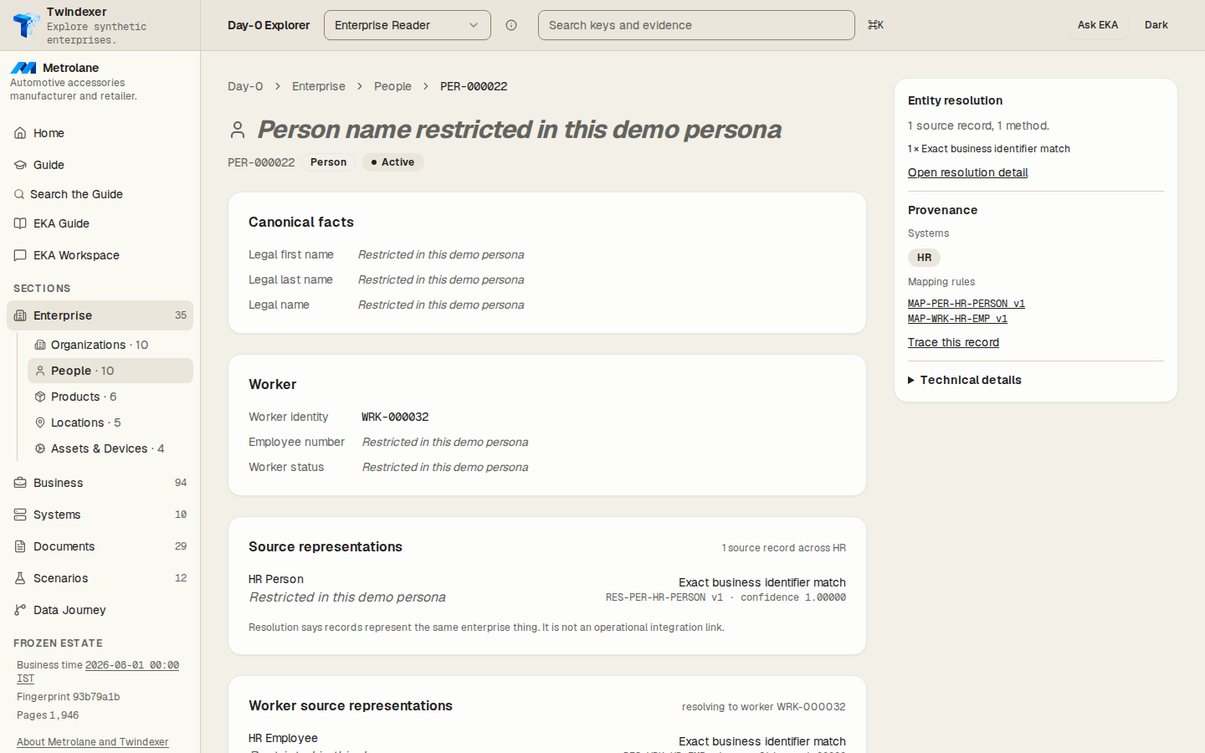1205x753 pixels.
Task: Open MAP-PER-HR-PERSON_v1 mapping rule
Action: 967,304
